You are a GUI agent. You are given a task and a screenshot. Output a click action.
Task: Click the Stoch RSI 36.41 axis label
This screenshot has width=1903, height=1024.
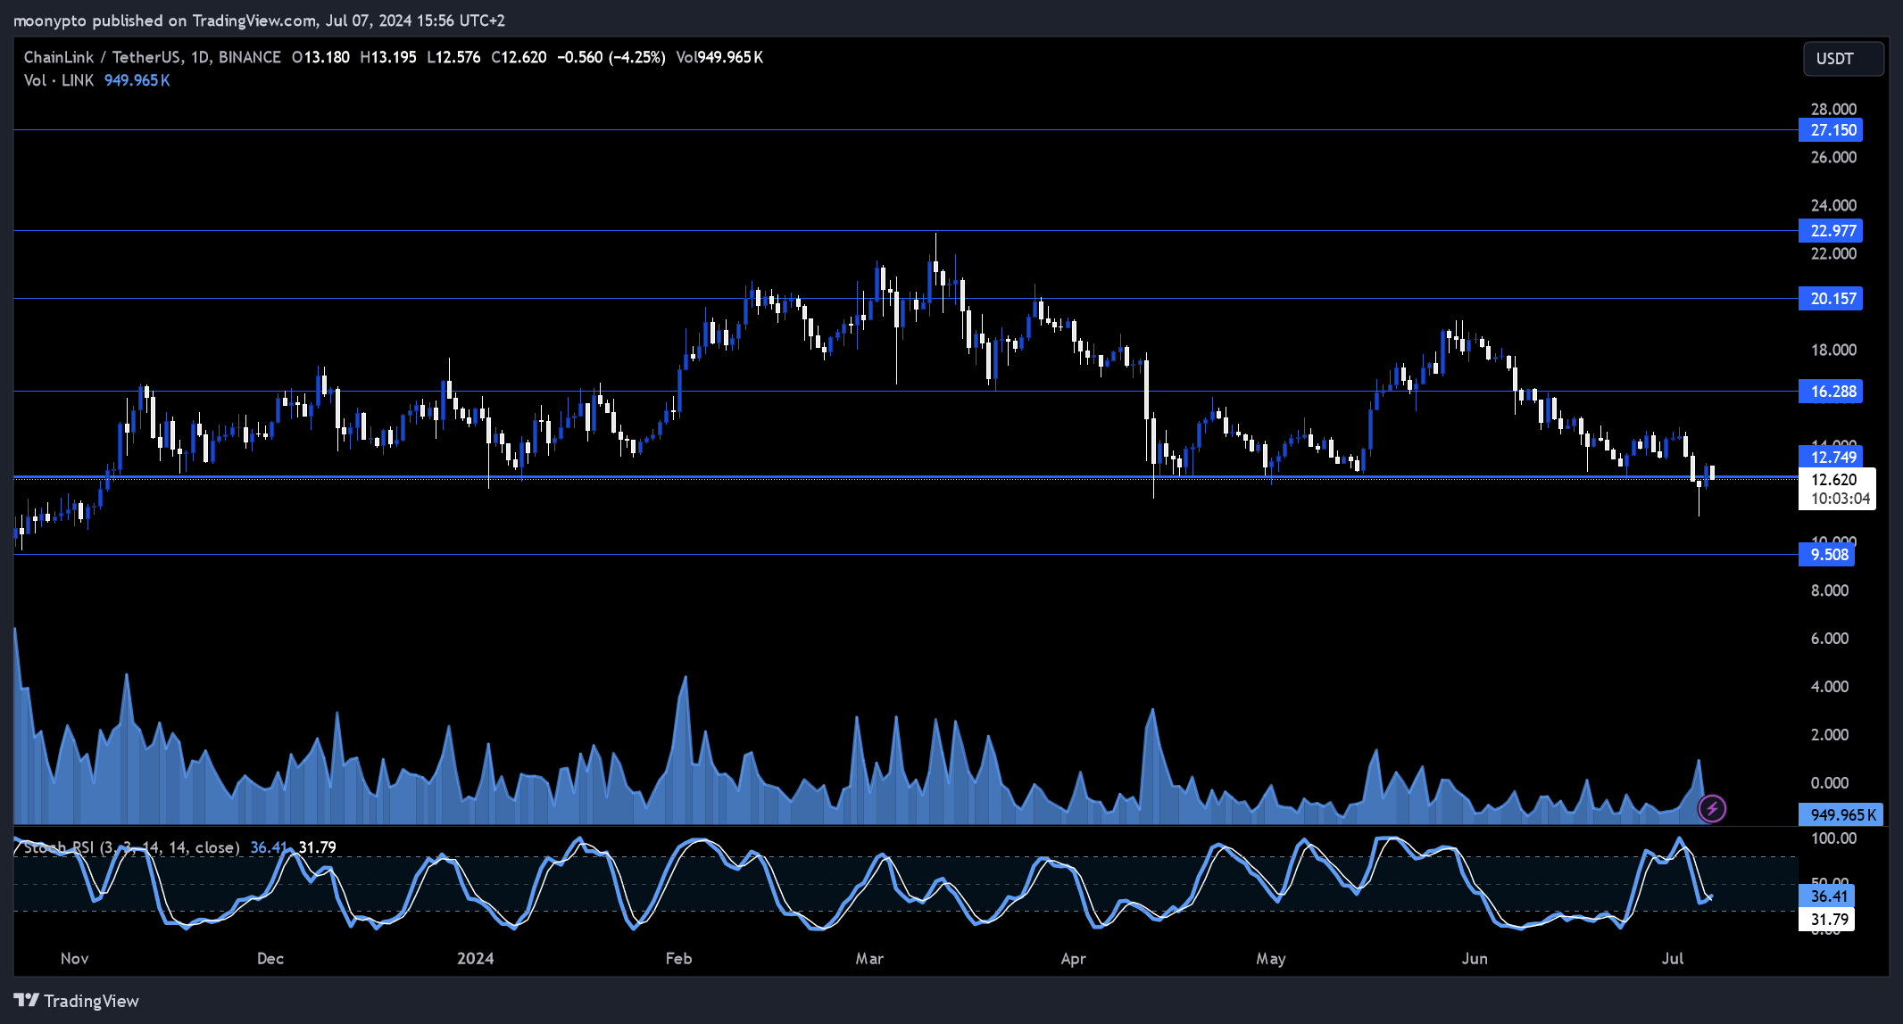click(x=1826, y=896)
